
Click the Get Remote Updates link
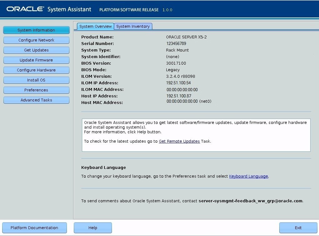179,141
